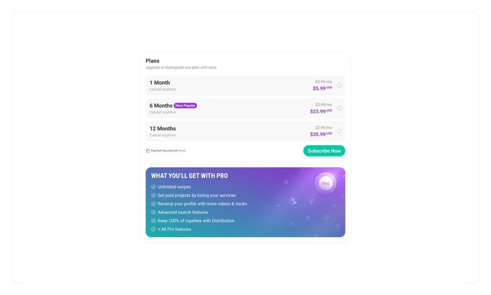Screen dimensions: 491x295
Task: Click the pointing hand icon in Pro banner
Action: coord(337,228)
